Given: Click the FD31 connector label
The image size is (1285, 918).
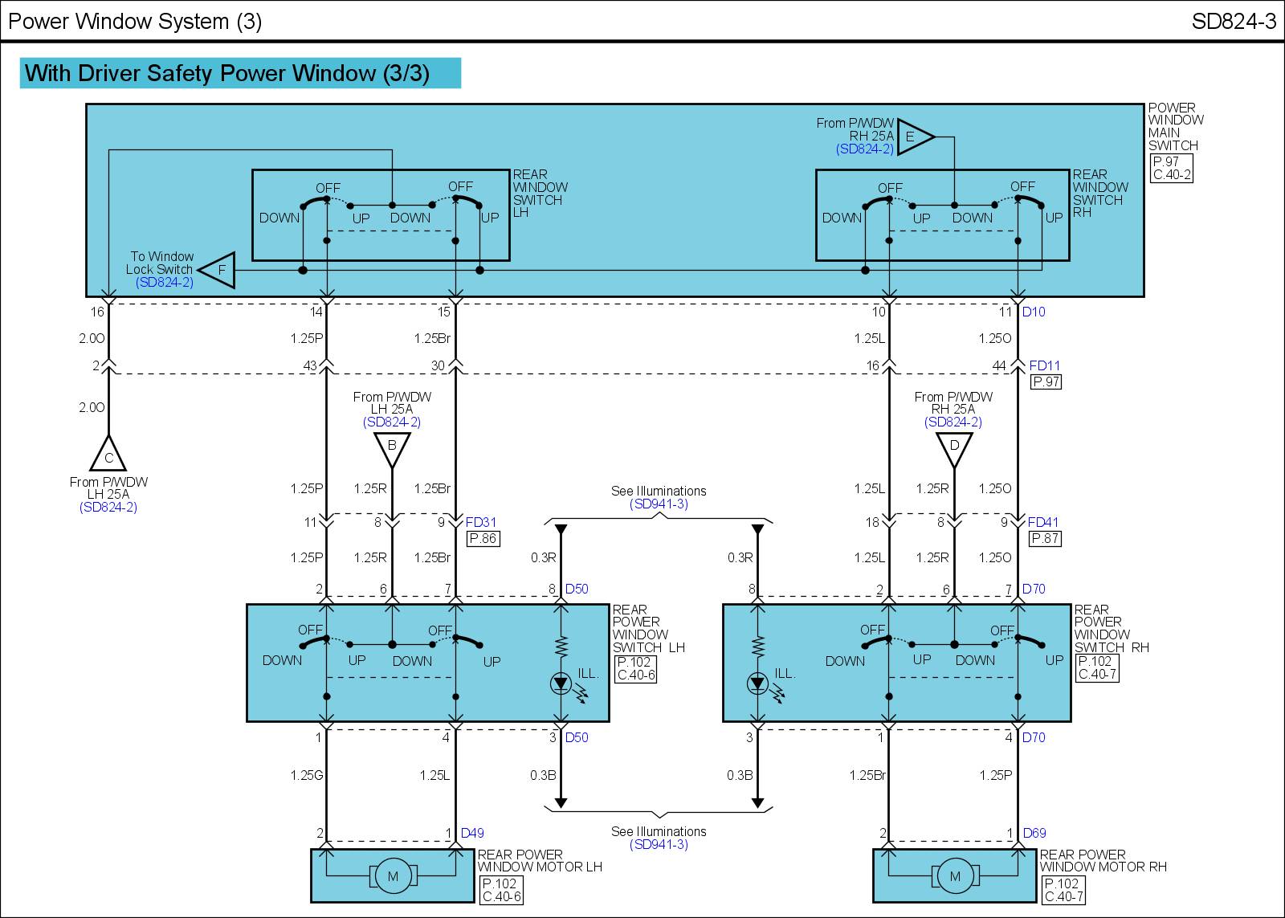Looking at the screenshot, I should click(x=481, y=522).
